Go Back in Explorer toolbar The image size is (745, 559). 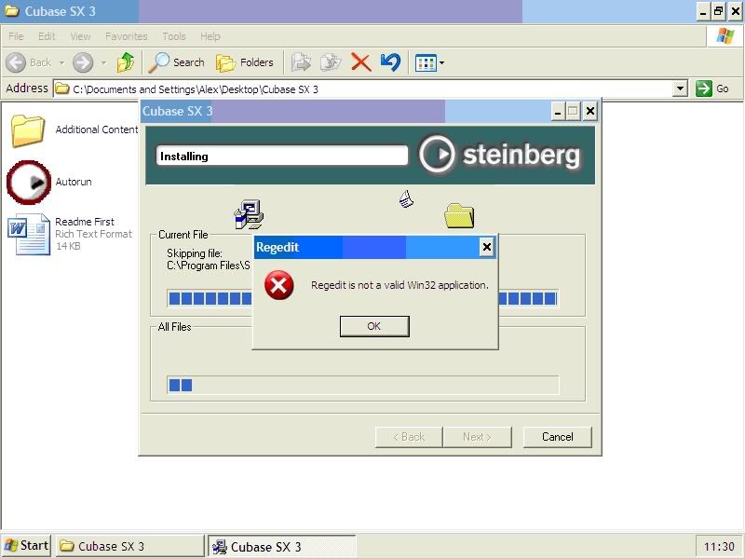[29, 62]
